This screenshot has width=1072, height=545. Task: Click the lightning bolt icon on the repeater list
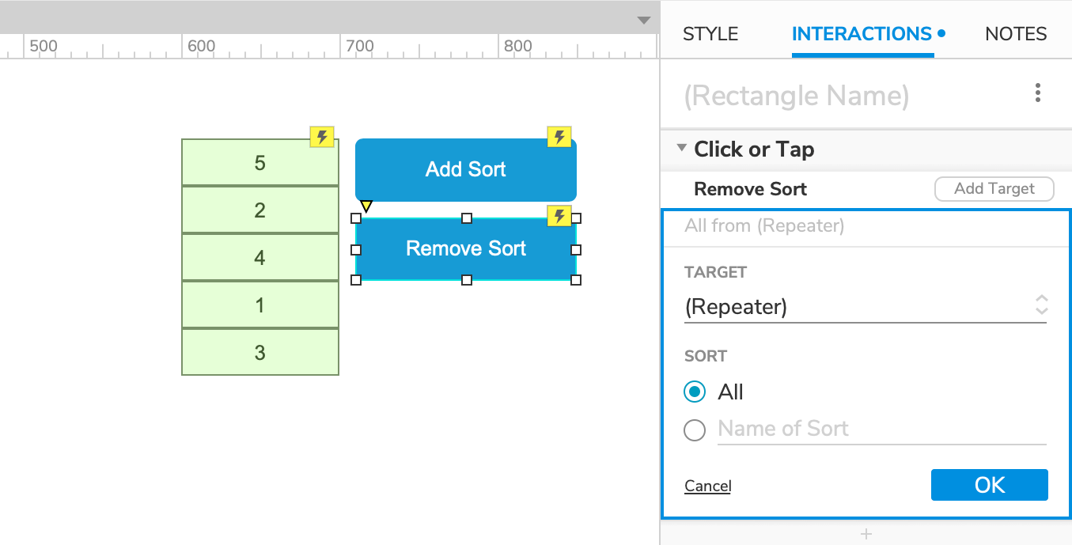point(321,136)
